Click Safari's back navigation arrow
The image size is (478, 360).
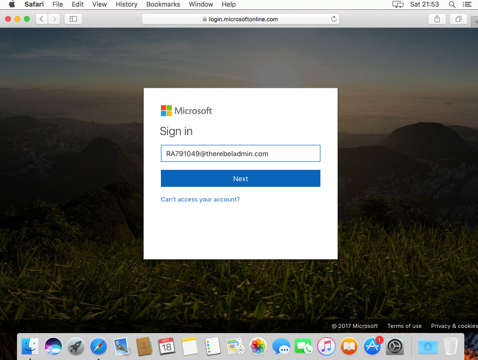coord(42,19)
